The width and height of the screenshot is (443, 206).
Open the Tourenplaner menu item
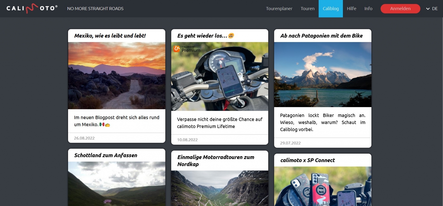click(279, 9)
